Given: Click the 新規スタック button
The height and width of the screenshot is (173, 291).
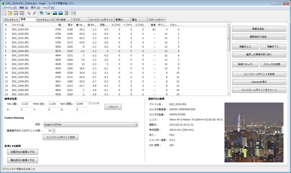Looking at the screenshot, I should [x=245, y=64].
